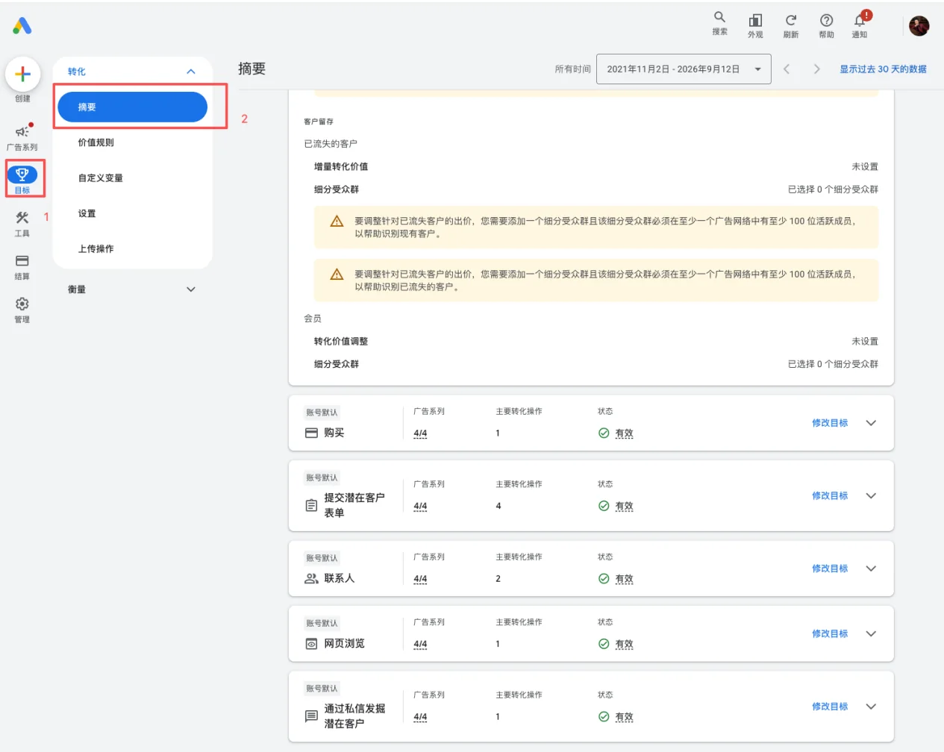
Task: Click 4/4 campaigns for 联系人
Action: pos(420,579)
